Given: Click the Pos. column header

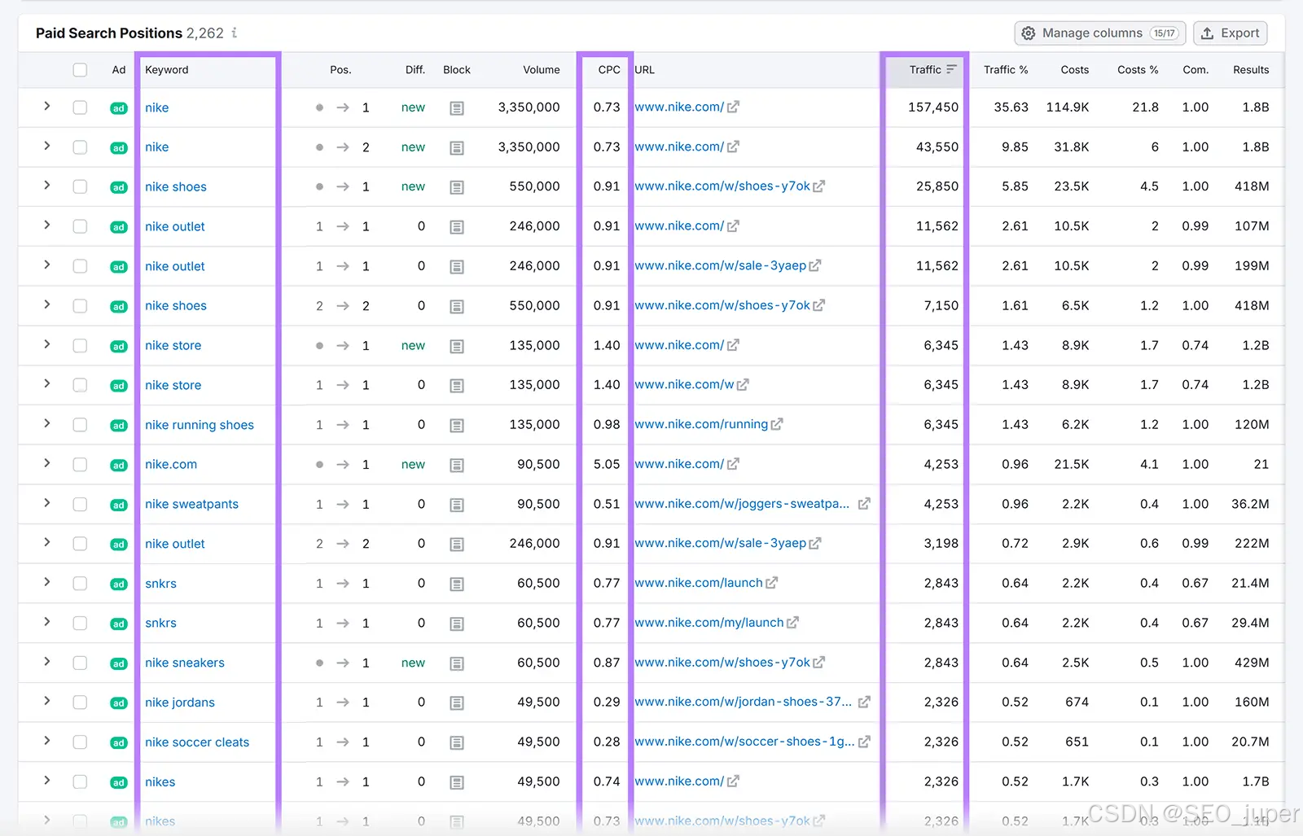Looking at the screenshot, I should tap(340, 70).
